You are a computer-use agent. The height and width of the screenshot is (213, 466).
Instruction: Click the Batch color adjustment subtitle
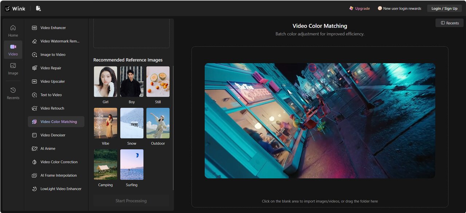(320, 34)
